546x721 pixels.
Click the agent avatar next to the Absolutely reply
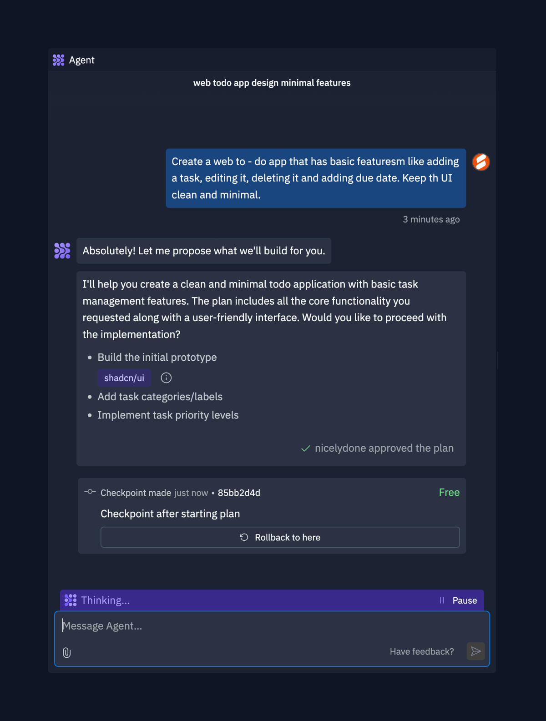62,250
